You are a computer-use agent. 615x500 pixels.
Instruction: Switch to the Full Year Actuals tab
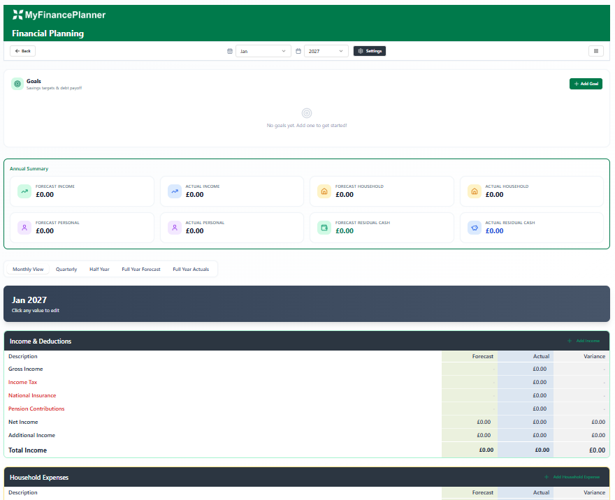[x=191, y=269]
